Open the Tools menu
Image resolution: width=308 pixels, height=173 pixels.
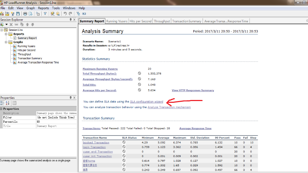tap(56, 8)
